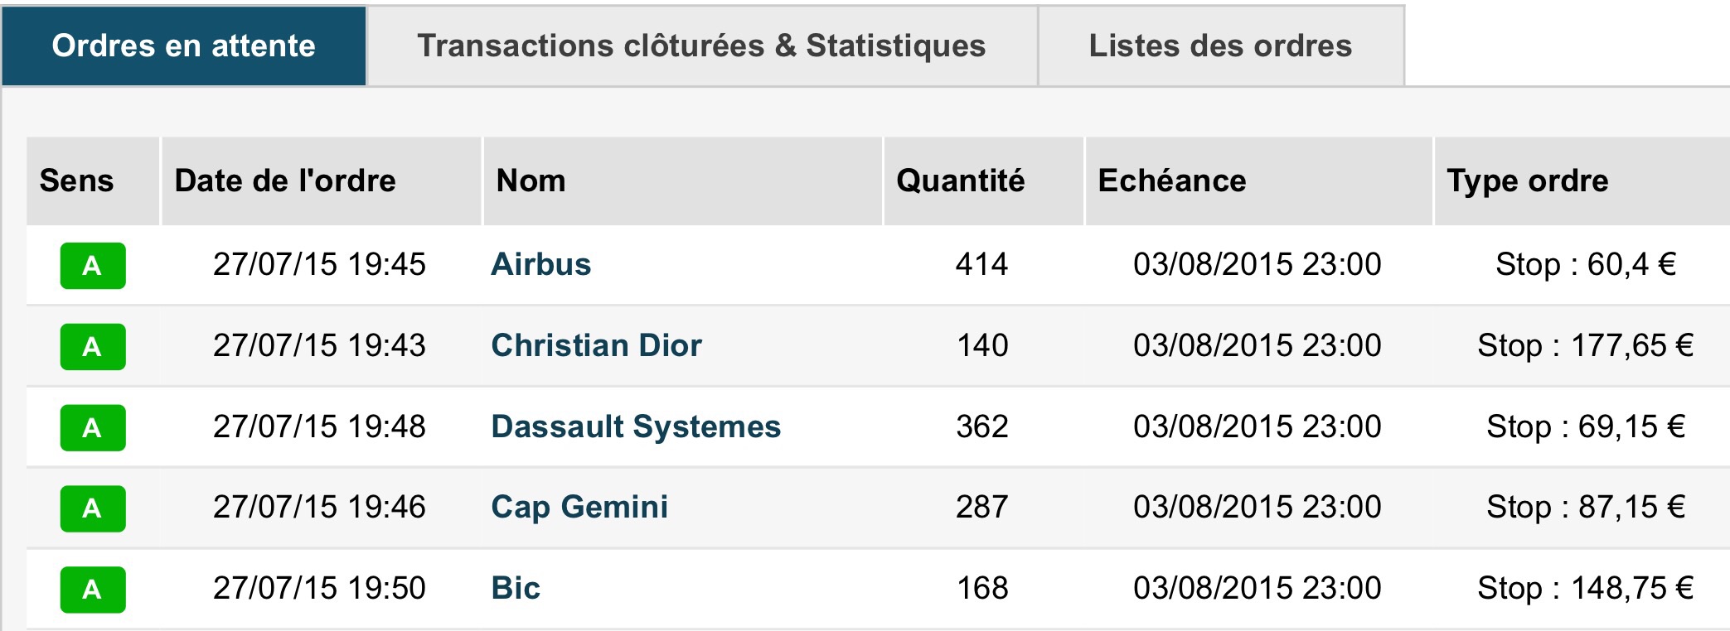Open Transactions clôturées & Statistiques tab
The height and width of the screenshot is (631, 1730).
[701, 46]
